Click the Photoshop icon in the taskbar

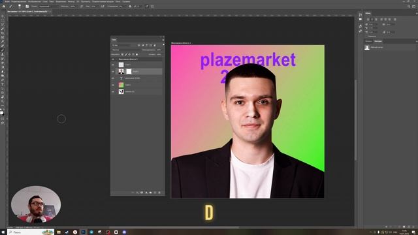click(83, 232)
